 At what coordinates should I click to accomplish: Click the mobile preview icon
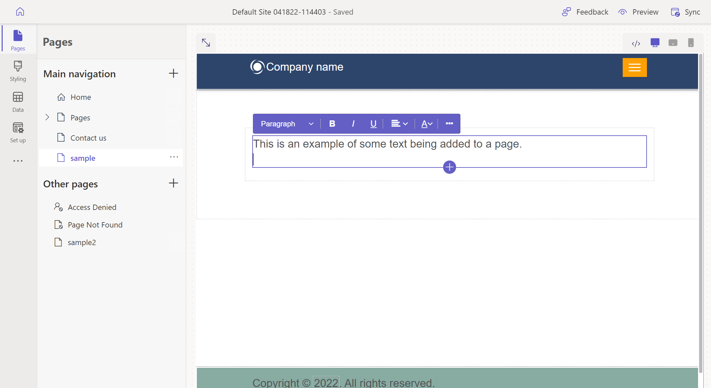coord(690,43)
